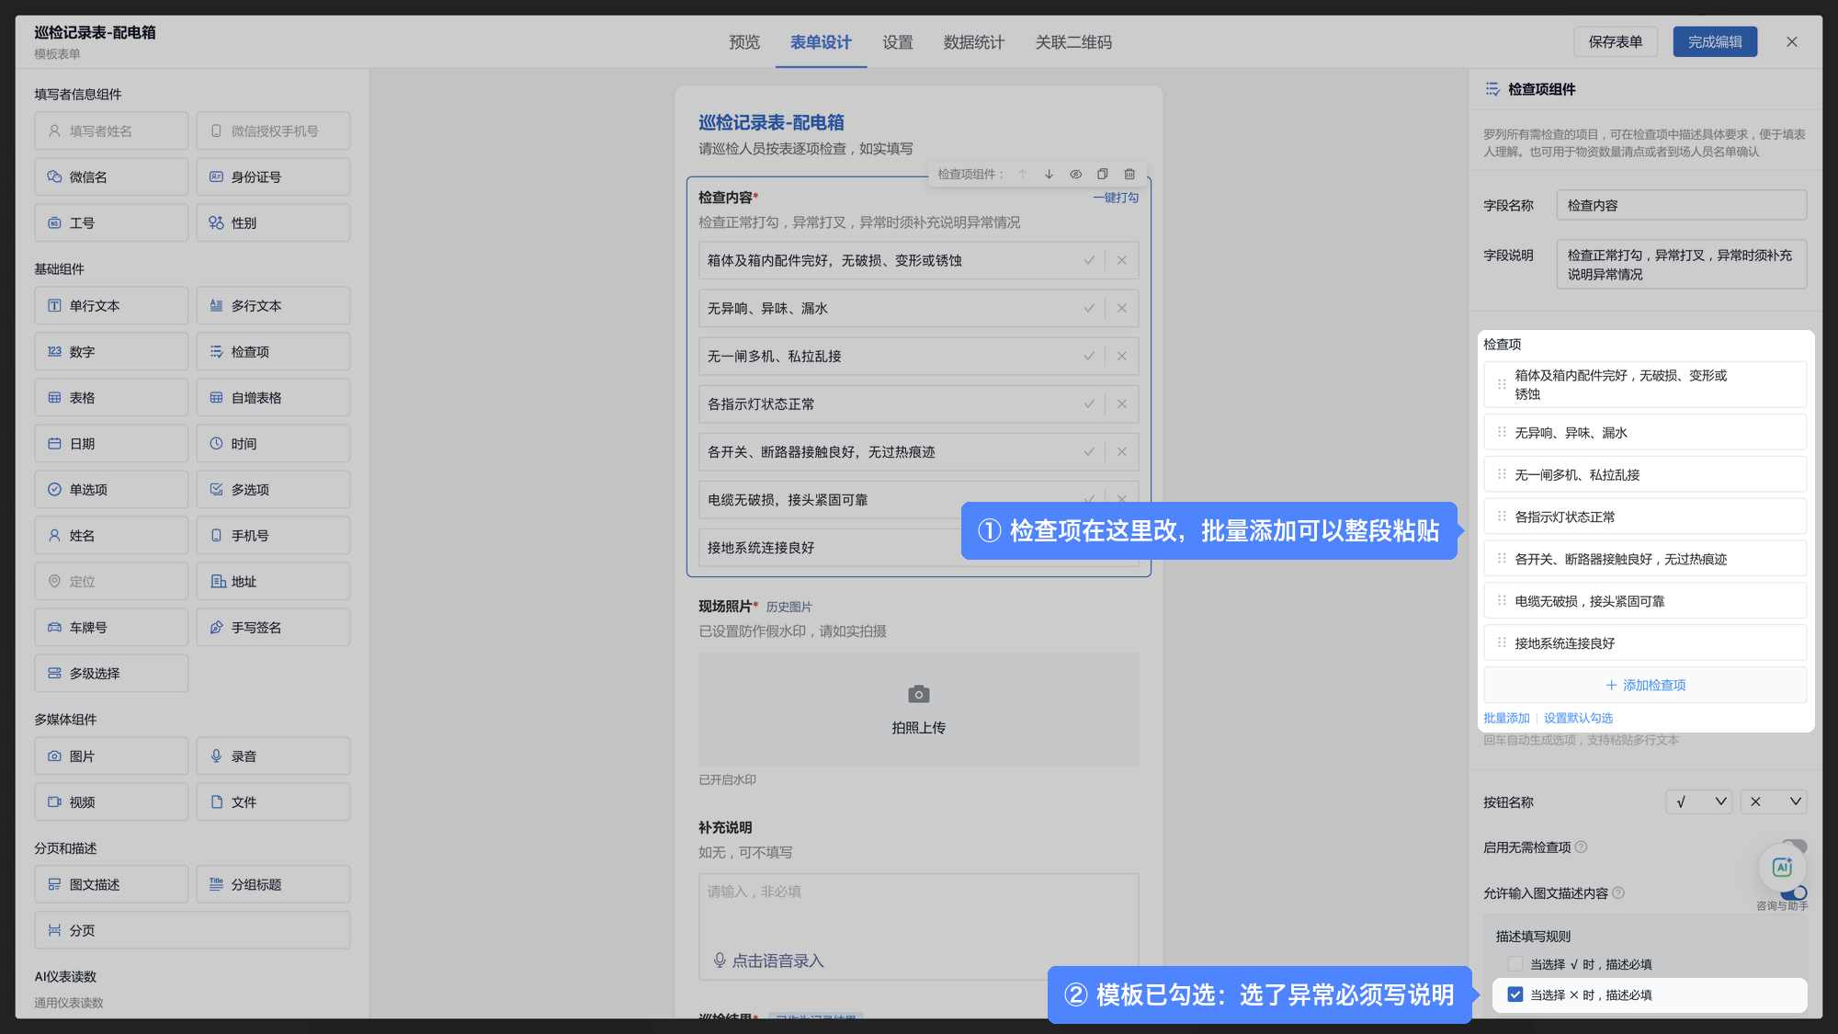
Task: Open the AI 咨询与助手 floating icon
Action: 1782,867
